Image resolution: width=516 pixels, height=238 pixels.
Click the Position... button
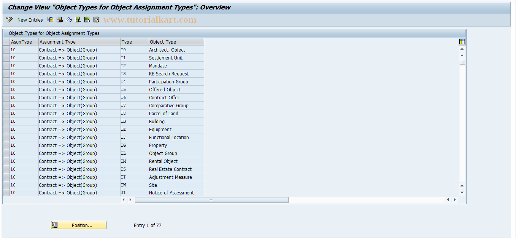click(x=79, y=225)
